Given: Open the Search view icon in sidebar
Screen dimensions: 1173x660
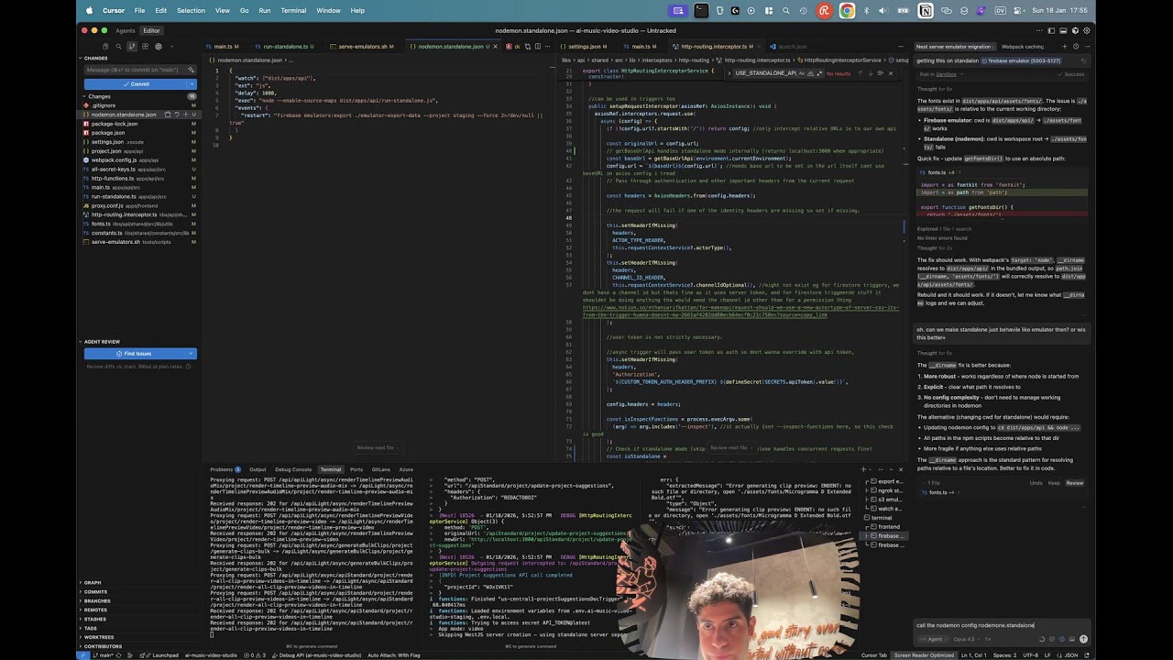Looking at the screenshot, I should [118, 46].
